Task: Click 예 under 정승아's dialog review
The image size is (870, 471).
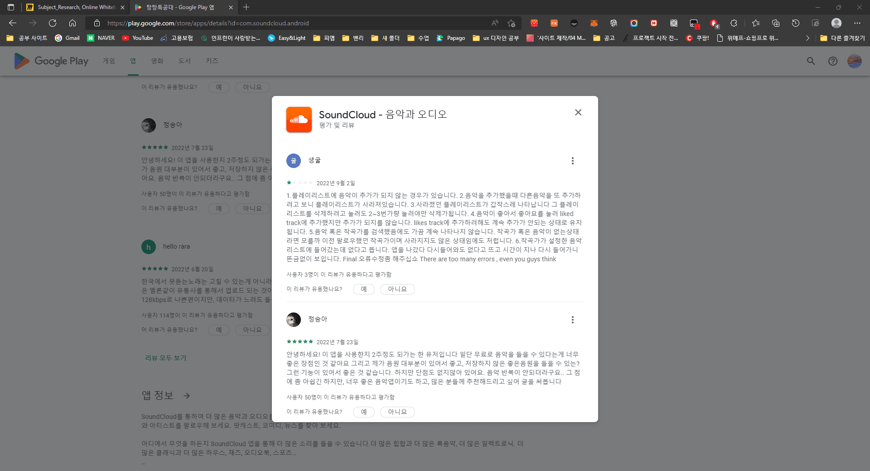Action: pos(364,412)
